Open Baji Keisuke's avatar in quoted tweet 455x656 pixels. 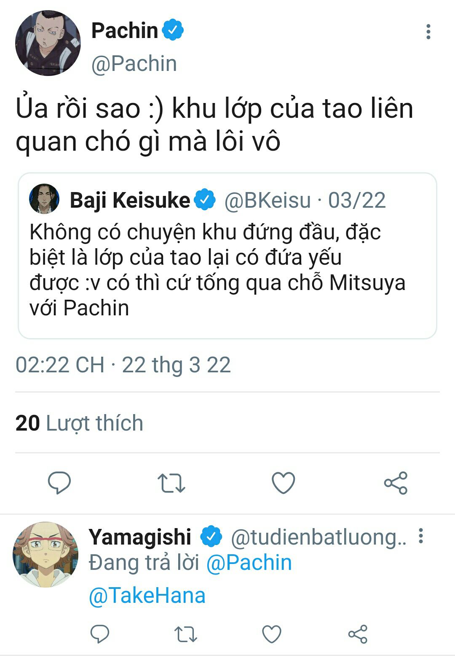coord(44,199)
